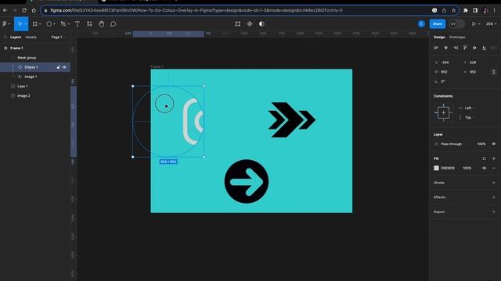
Task: Open browser extensions puzzle icon
Action: (466, 10)
